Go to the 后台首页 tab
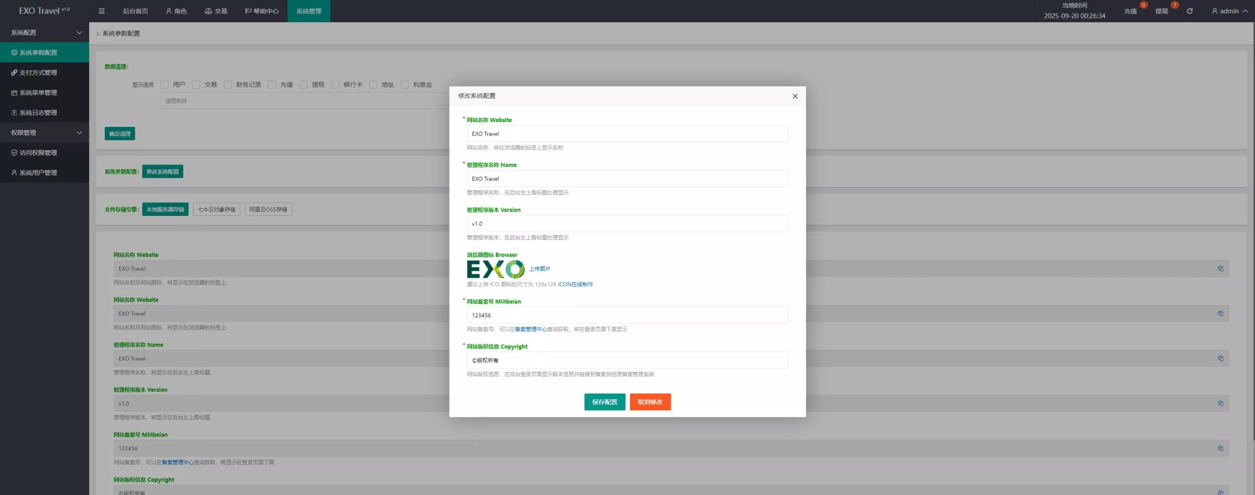 click(135, 11)
